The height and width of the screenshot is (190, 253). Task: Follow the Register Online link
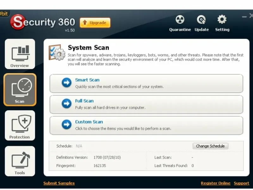point(216,183)
